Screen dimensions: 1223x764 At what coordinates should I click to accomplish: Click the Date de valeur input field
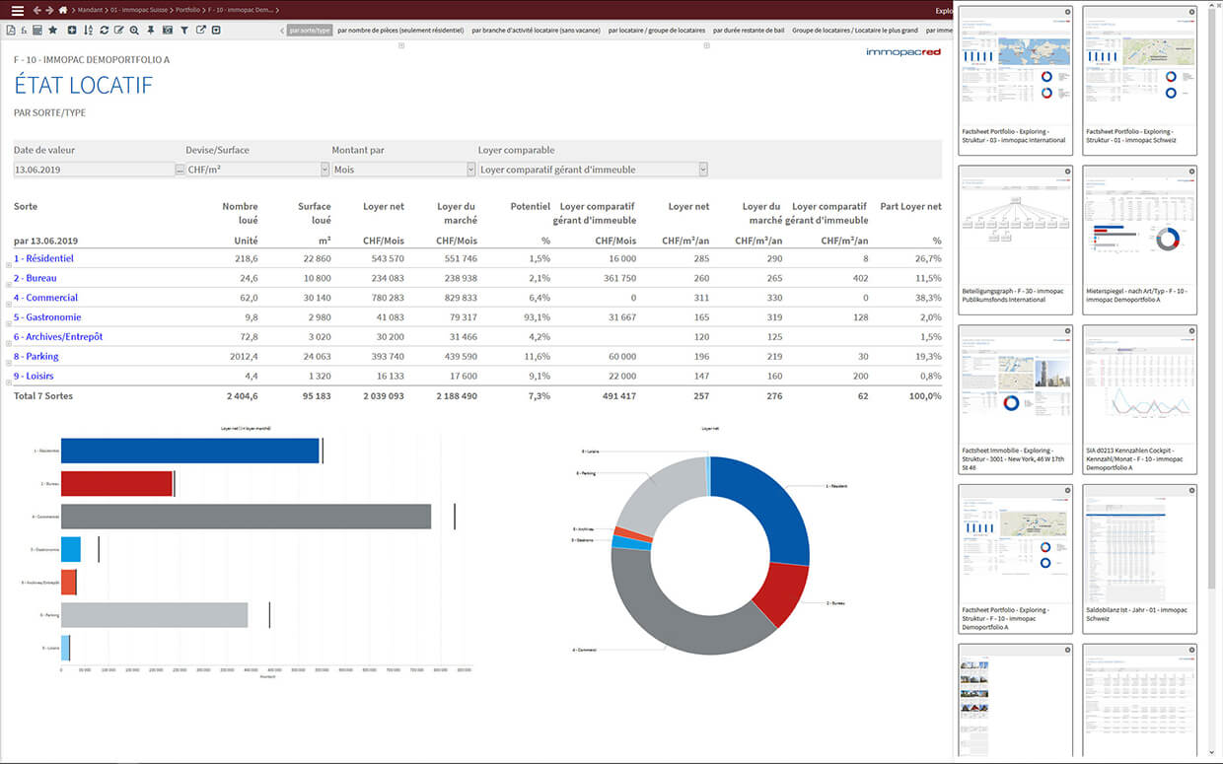(94, 170)
